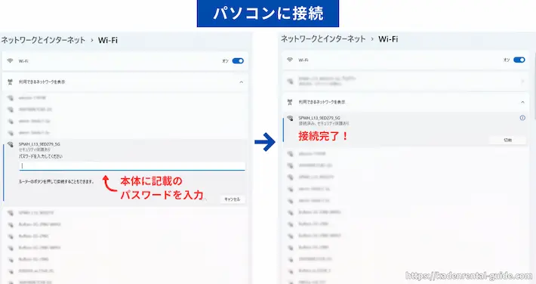Collapse 利用できるネットワークを表示 chevron in left panel
The width and height of the screenshot is (536, 284).
click(242, 82)
